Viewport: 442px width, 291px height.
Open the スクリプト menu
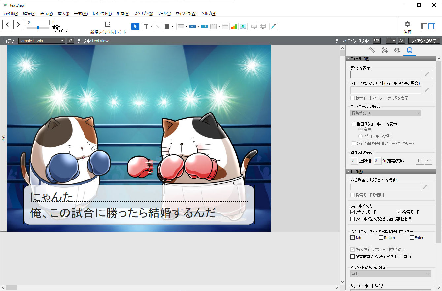[143, 14]
